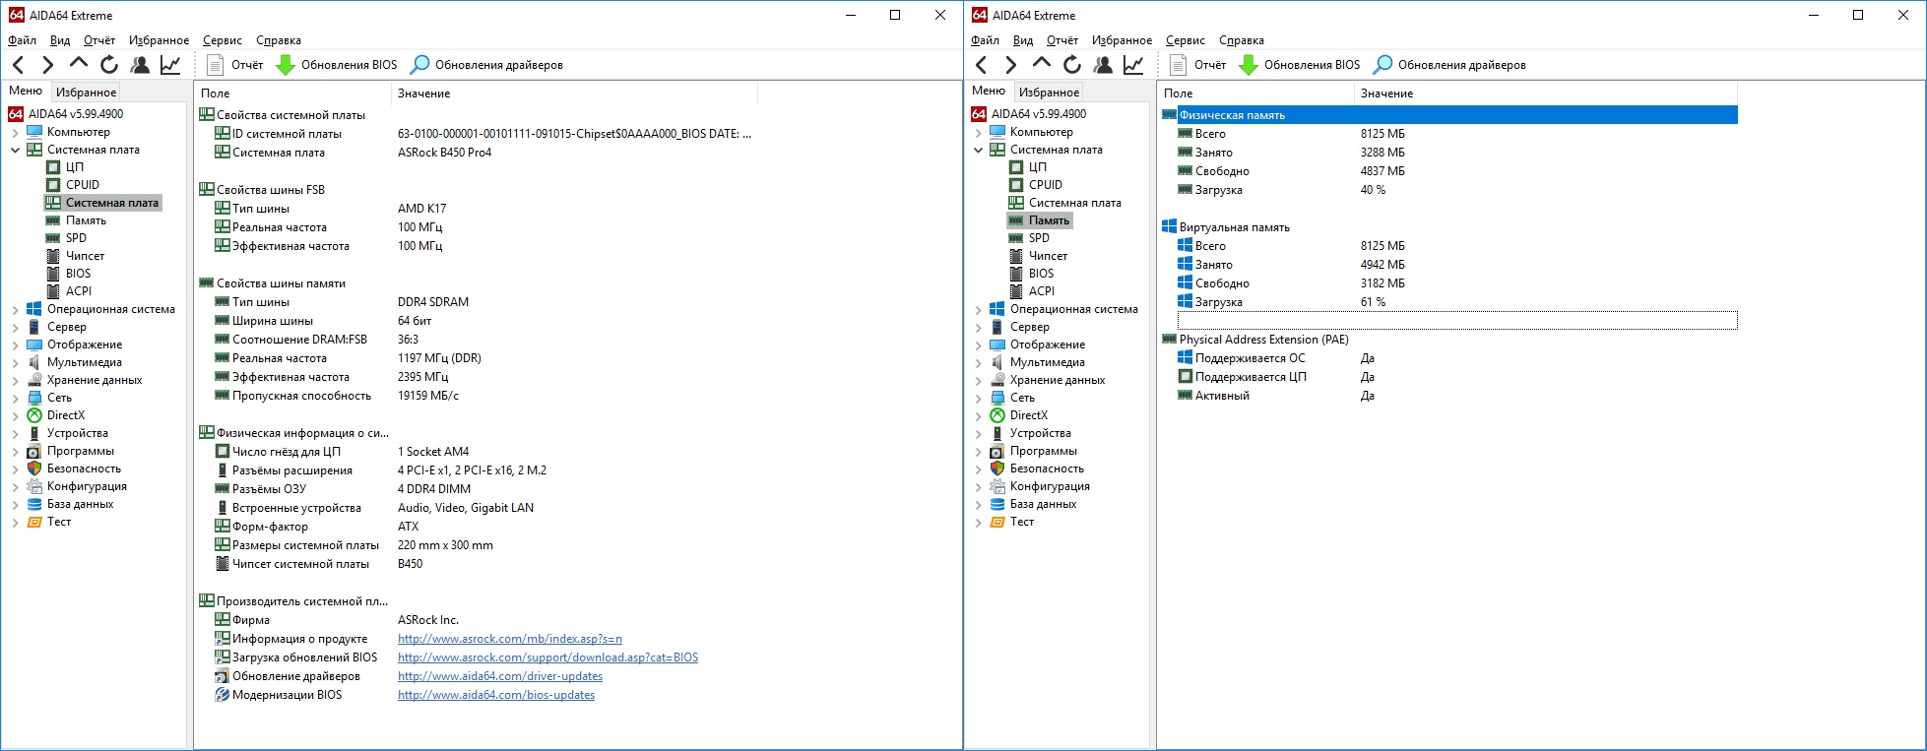The height and width of the screenshot is (751, 1927).
Task: Open aida64.com bios-updates link
Action: 496,695
